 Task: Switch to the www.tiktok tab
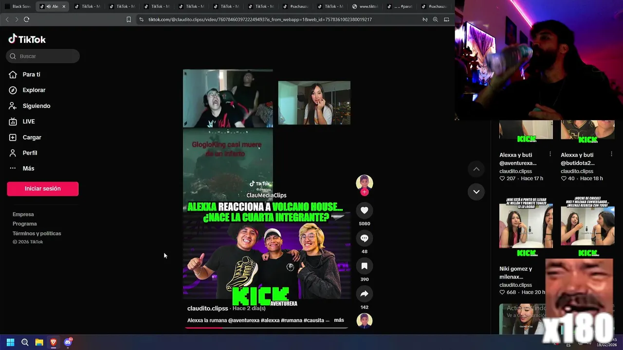[x=365, y=6]
